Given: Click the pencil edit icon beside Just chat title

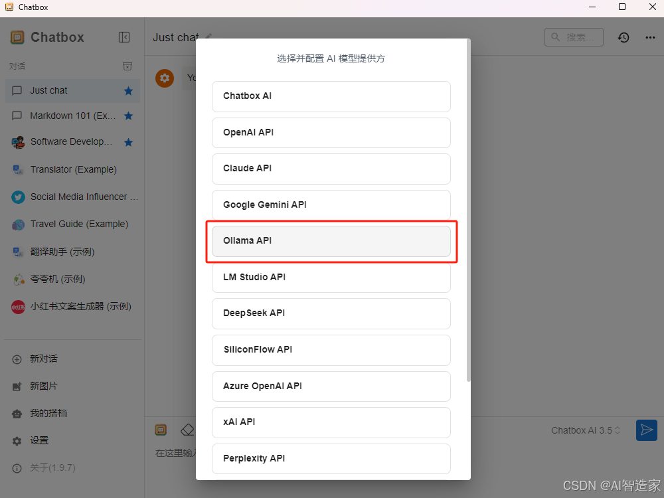Looking at the screenshot, I should pos(208,36).
